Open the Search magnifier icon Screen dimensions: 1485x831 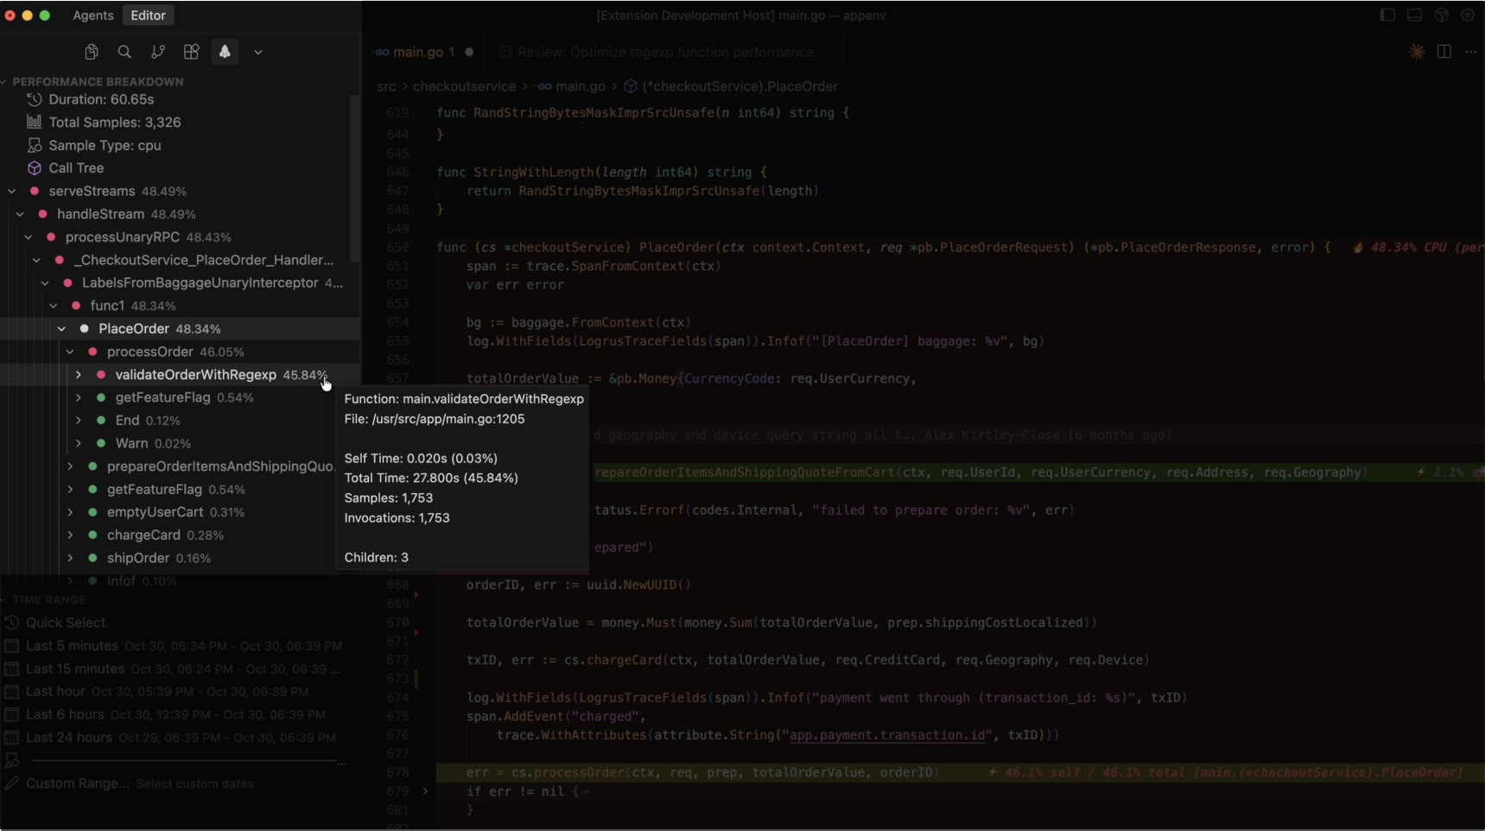[x=124, y=52]
